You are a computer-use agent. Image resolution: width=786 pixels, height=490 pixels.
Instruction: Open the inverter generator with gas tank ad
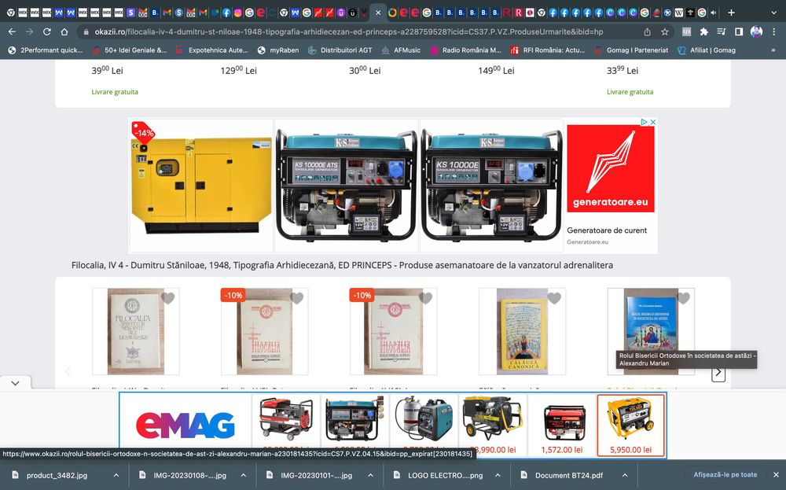(x=424, y=425)
